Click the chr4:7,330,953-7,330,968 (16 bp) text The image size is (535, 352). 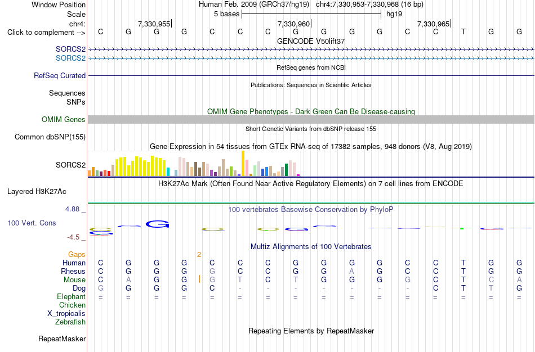(369, 4)
